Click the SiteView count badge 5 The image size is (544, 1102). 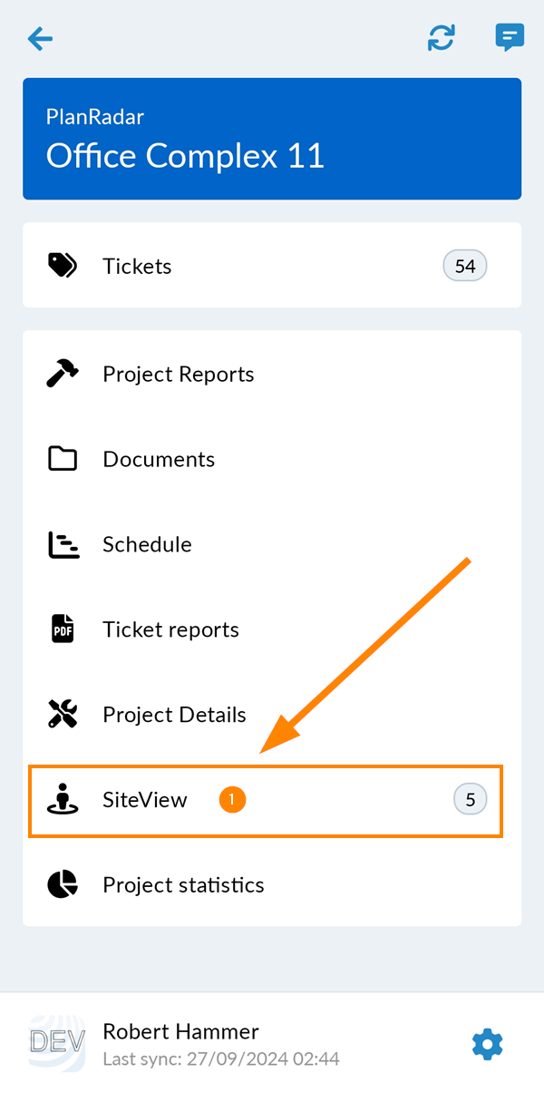470,800
